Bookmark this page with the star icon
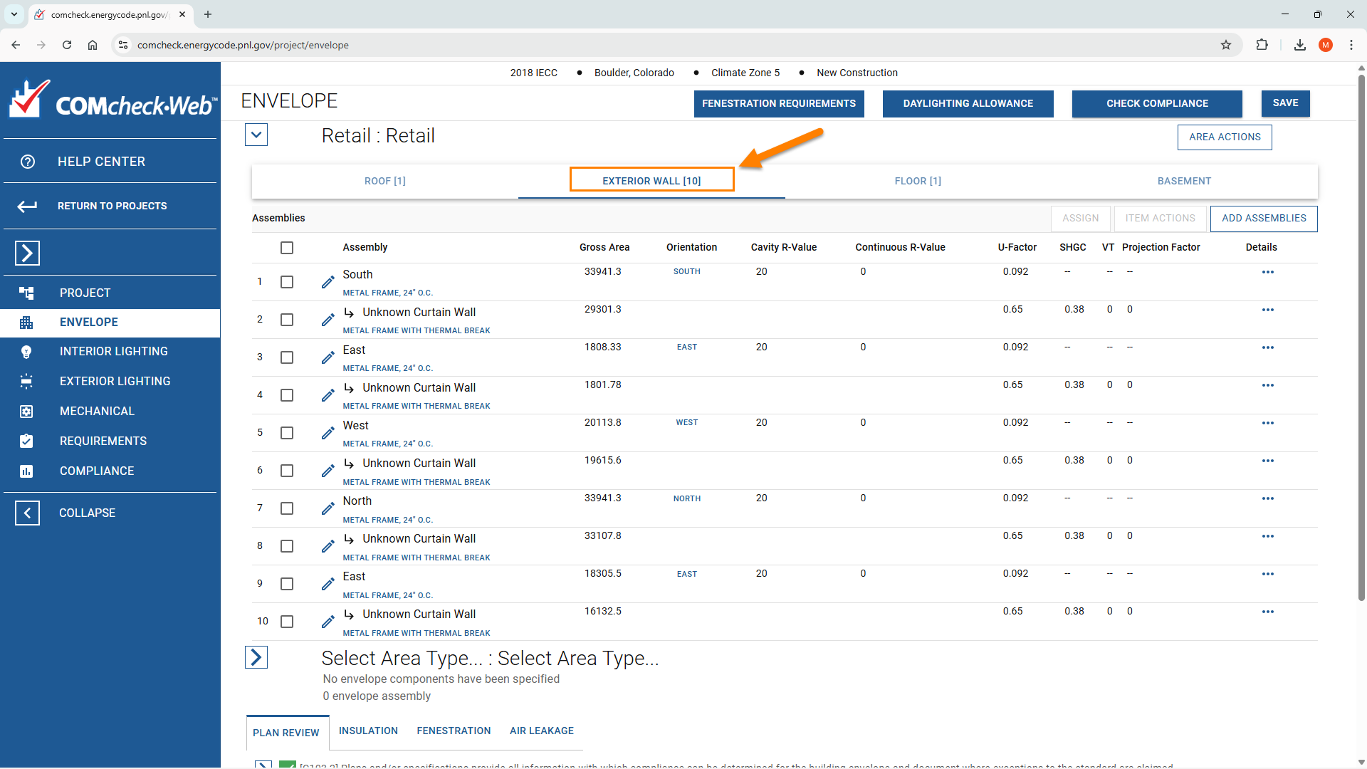The width and height of the screenshot is (1367, 769). [1226, 45]
